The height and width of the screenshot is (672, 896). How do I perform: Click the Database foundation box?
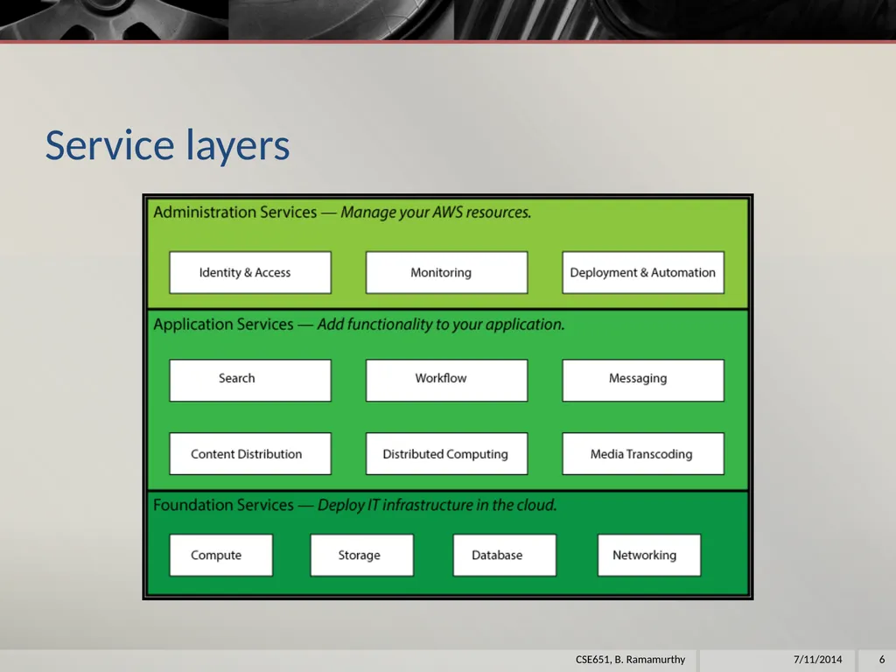[505, 555]
